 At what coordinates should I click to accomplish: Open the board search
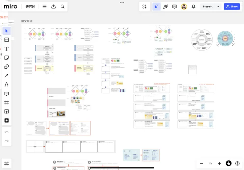[62, 7]
